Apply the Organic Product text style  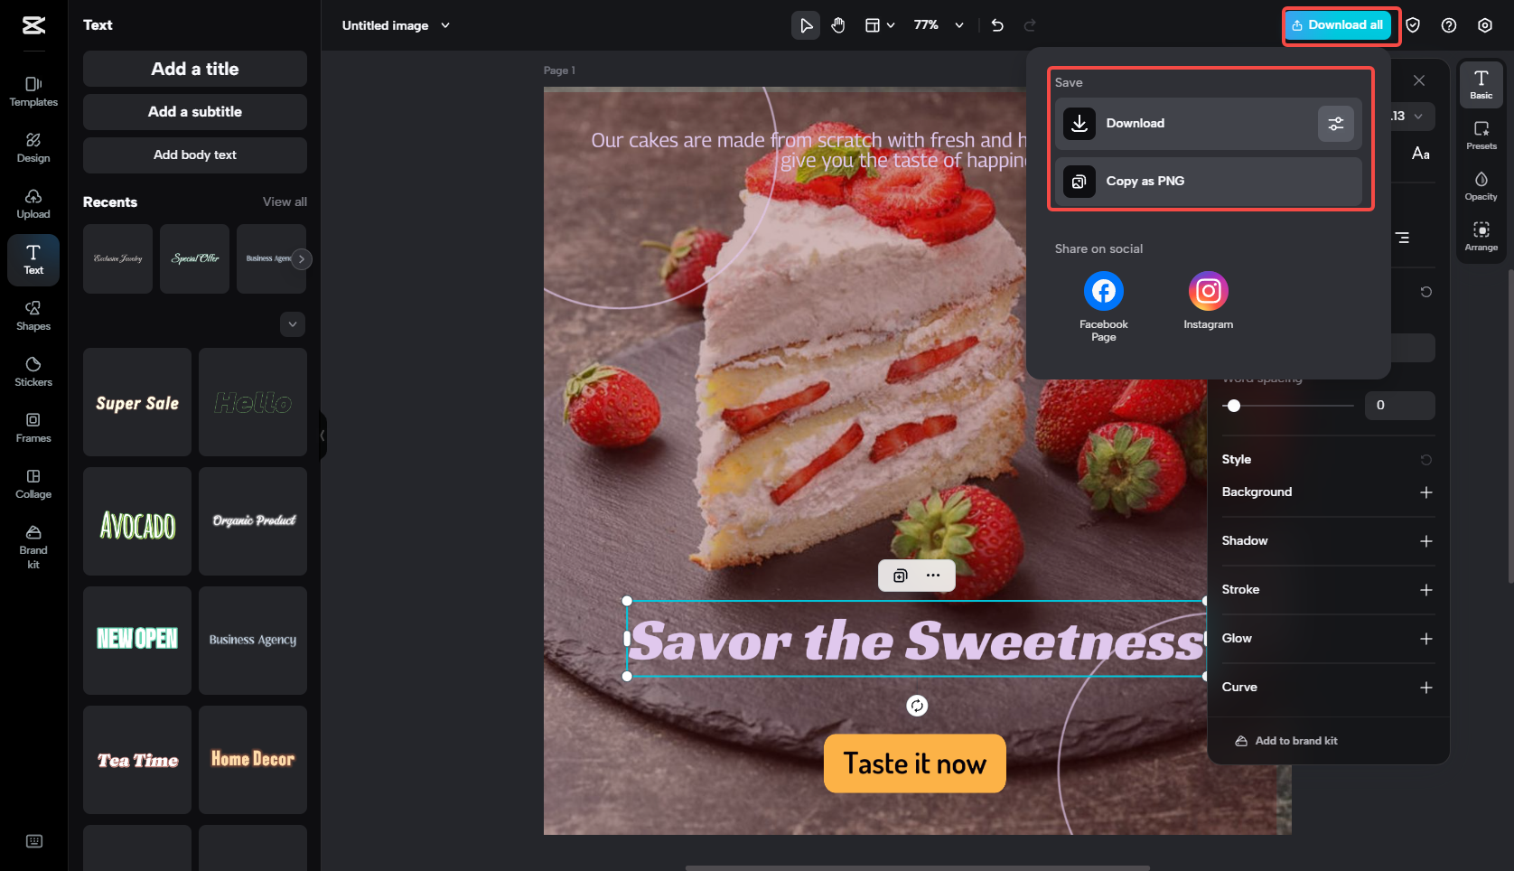pos(253,521)
